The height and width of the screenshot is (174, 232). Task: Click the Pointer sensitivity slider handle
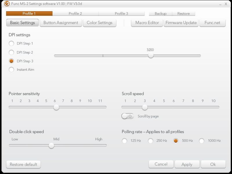click(56, 107)
